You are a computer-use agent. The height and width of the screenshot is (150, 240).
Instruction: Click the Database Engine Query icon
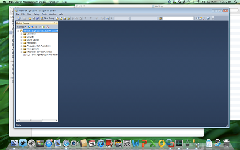pos(57,18)
